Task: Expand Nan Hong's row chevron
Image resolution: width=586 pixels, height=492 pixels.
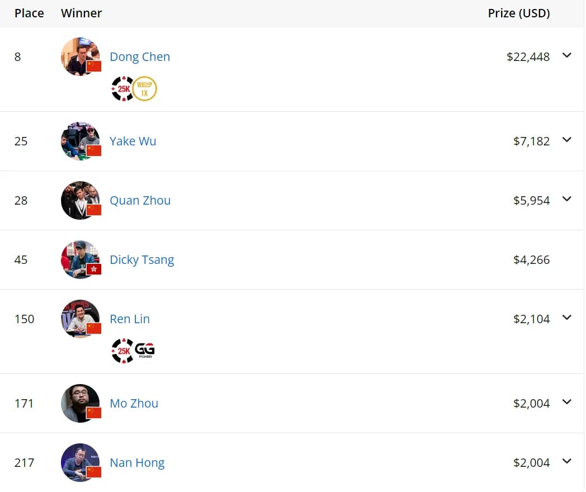Action: pyautogui.click(x=566, y=461)
